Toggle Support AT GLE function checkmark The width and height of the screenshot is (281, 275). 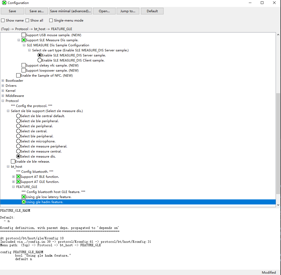pos(18,182)
